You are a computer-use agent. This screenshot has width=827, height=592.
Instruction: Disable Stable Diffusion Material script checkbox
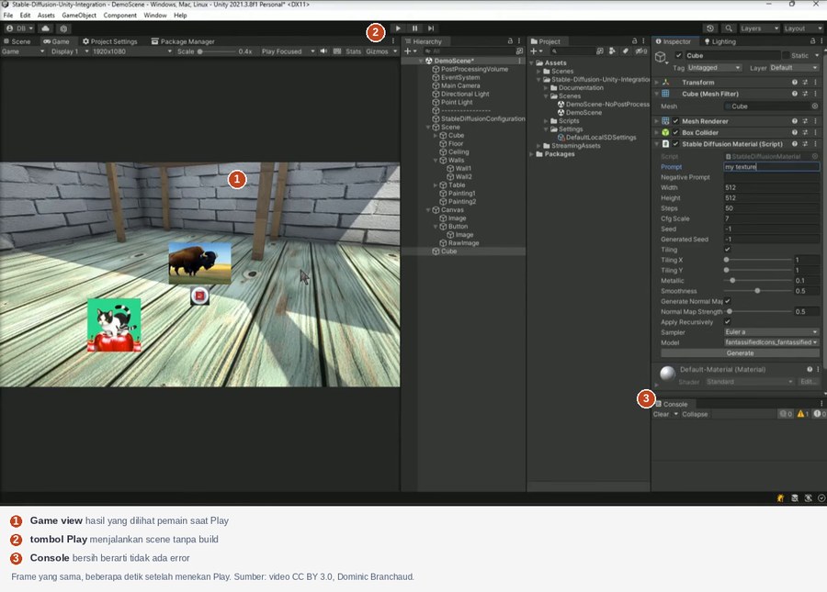point(675,144)
